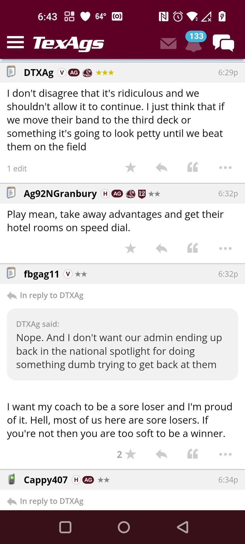Viewport: 245px width, 544px height.
Task: Quote DTXAg's 6:29p post
Action: (x=192, y=168)
